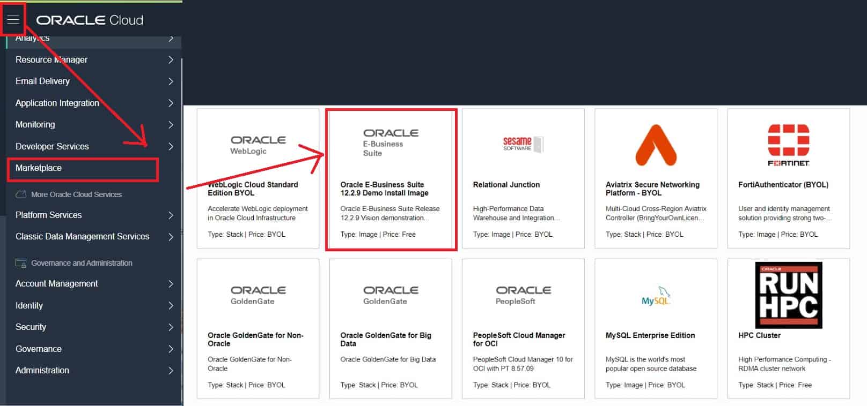Click 'Multi-Cloud Cross-Region Aviatrix' description
867x406 pixels.
pyautogui.click(x=656, y=213)
